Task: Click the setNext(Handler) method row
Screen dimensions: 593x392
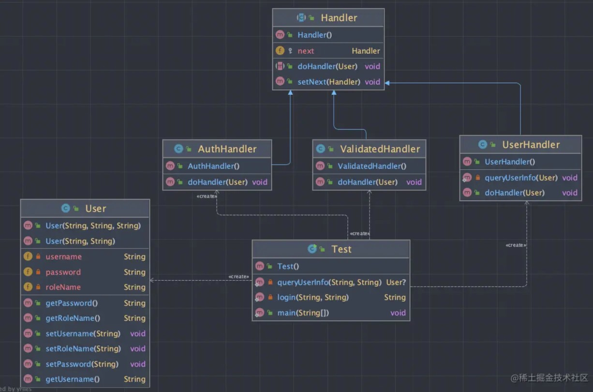Action: [x=328, y=82]
